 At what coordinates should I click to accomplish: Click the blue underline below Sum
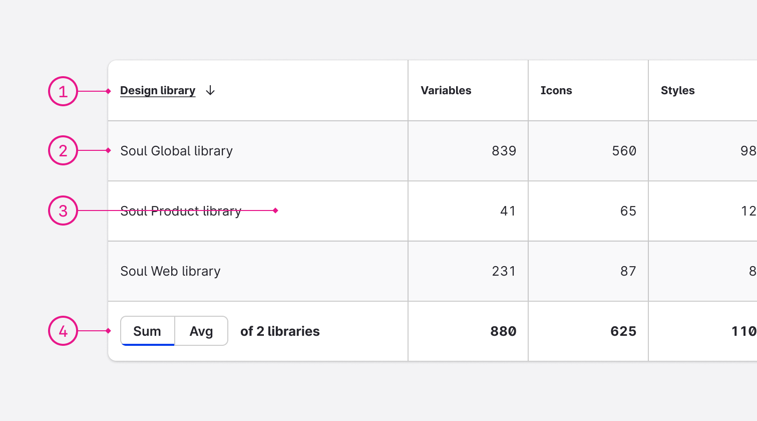147,344
